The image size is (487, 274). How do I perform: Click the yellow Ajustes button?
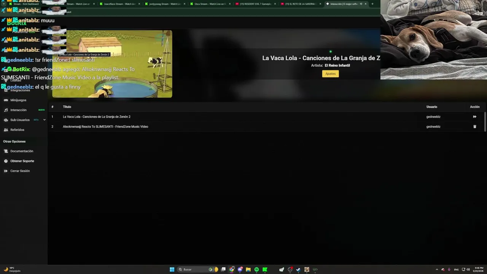click(x=330, y=74)
